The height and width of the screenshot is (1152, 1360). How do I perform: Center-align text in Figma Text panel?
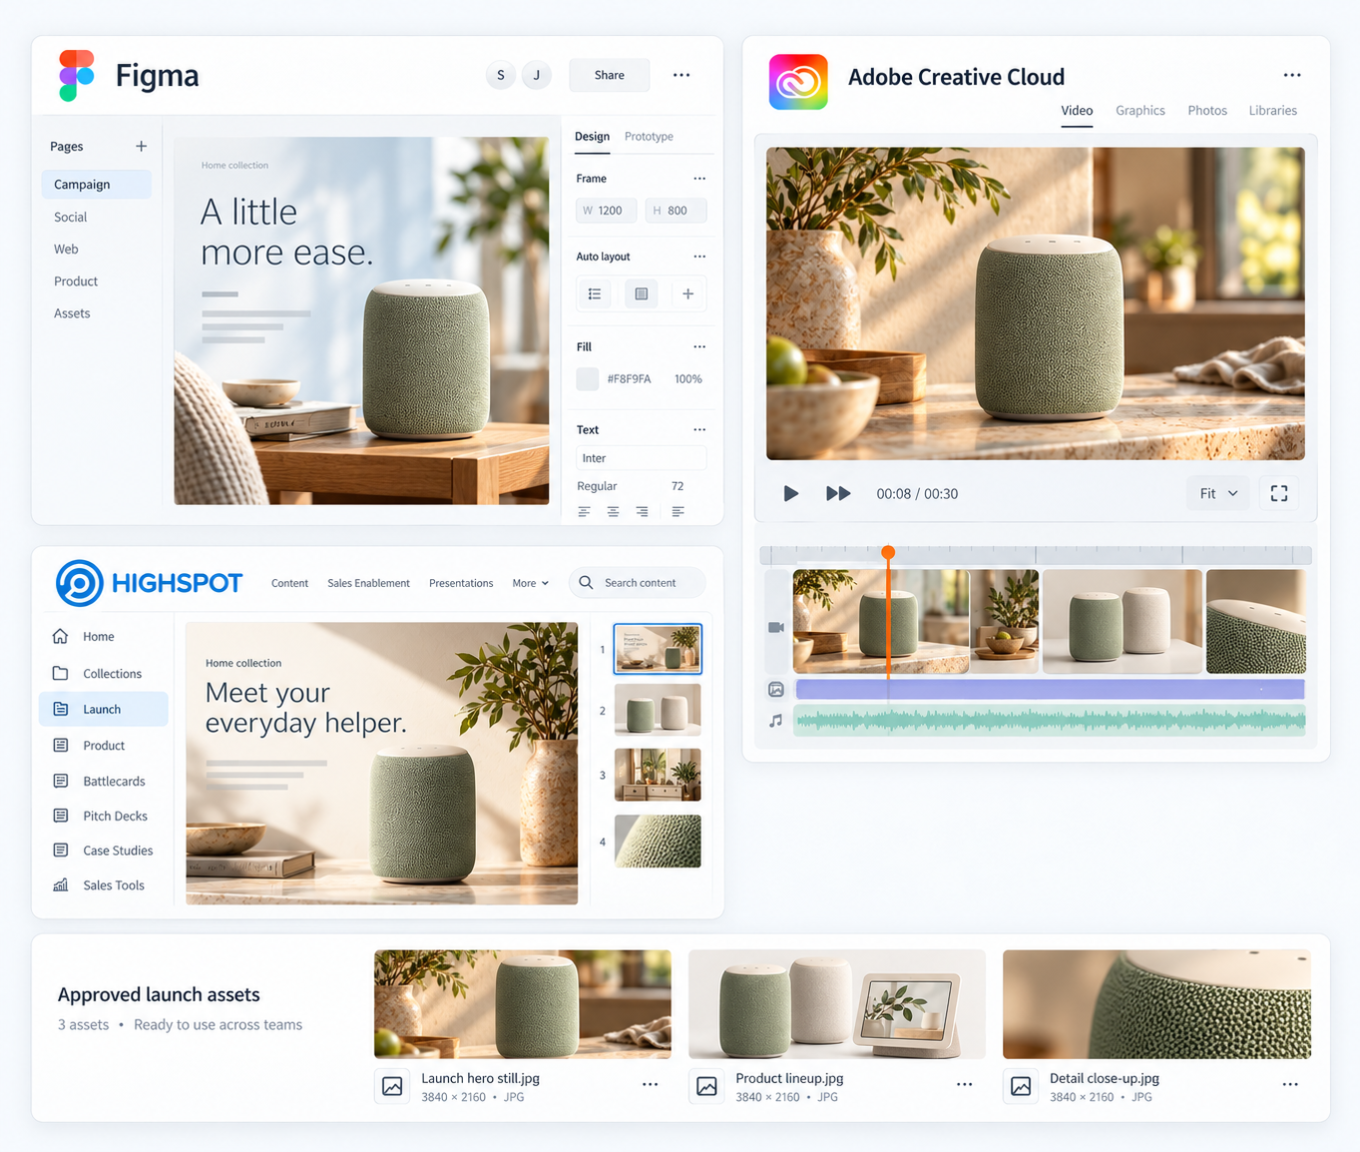[x=614, y=511]
